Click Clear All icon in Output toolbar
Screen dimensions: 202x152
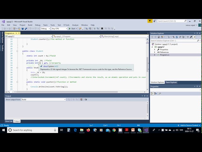click(x=81, y=99)
